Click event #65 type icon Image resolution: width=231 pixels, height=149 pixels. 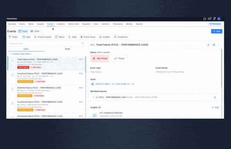(13, 89)
